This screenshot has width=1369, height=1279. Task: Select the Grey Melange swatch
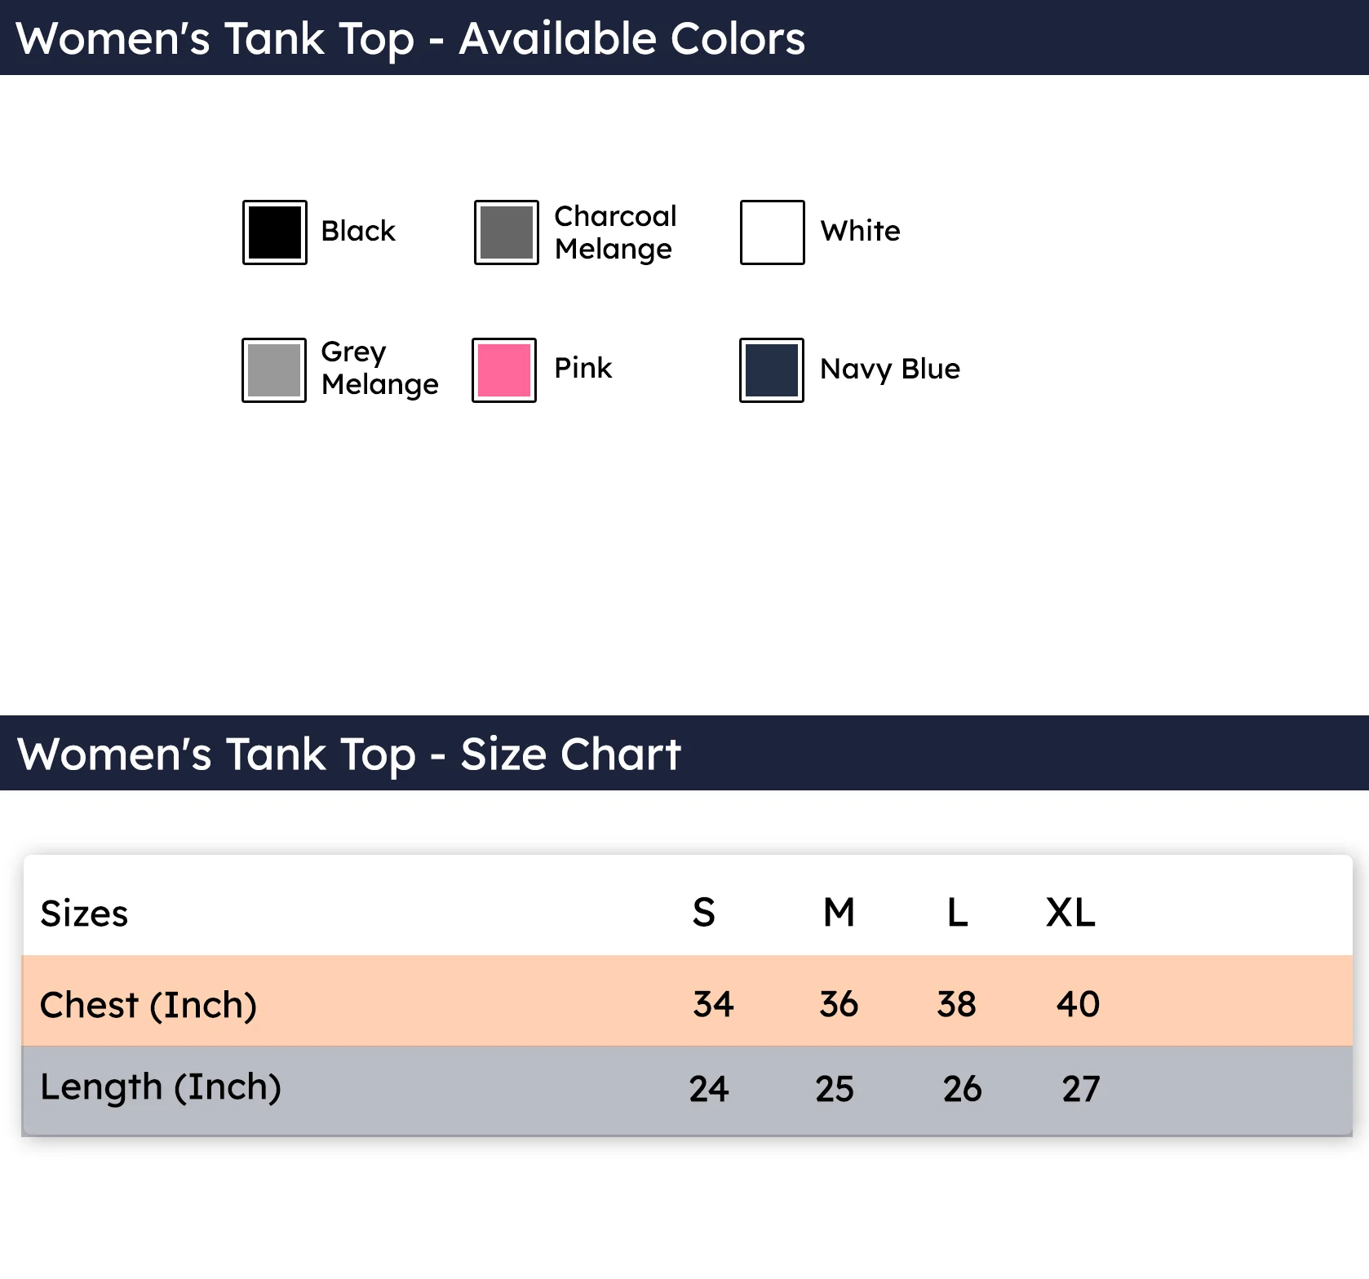274,370
